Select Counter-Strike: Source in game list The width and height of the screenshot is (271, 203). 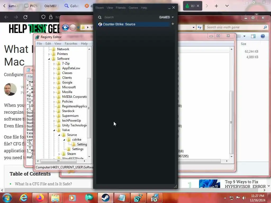133,24
